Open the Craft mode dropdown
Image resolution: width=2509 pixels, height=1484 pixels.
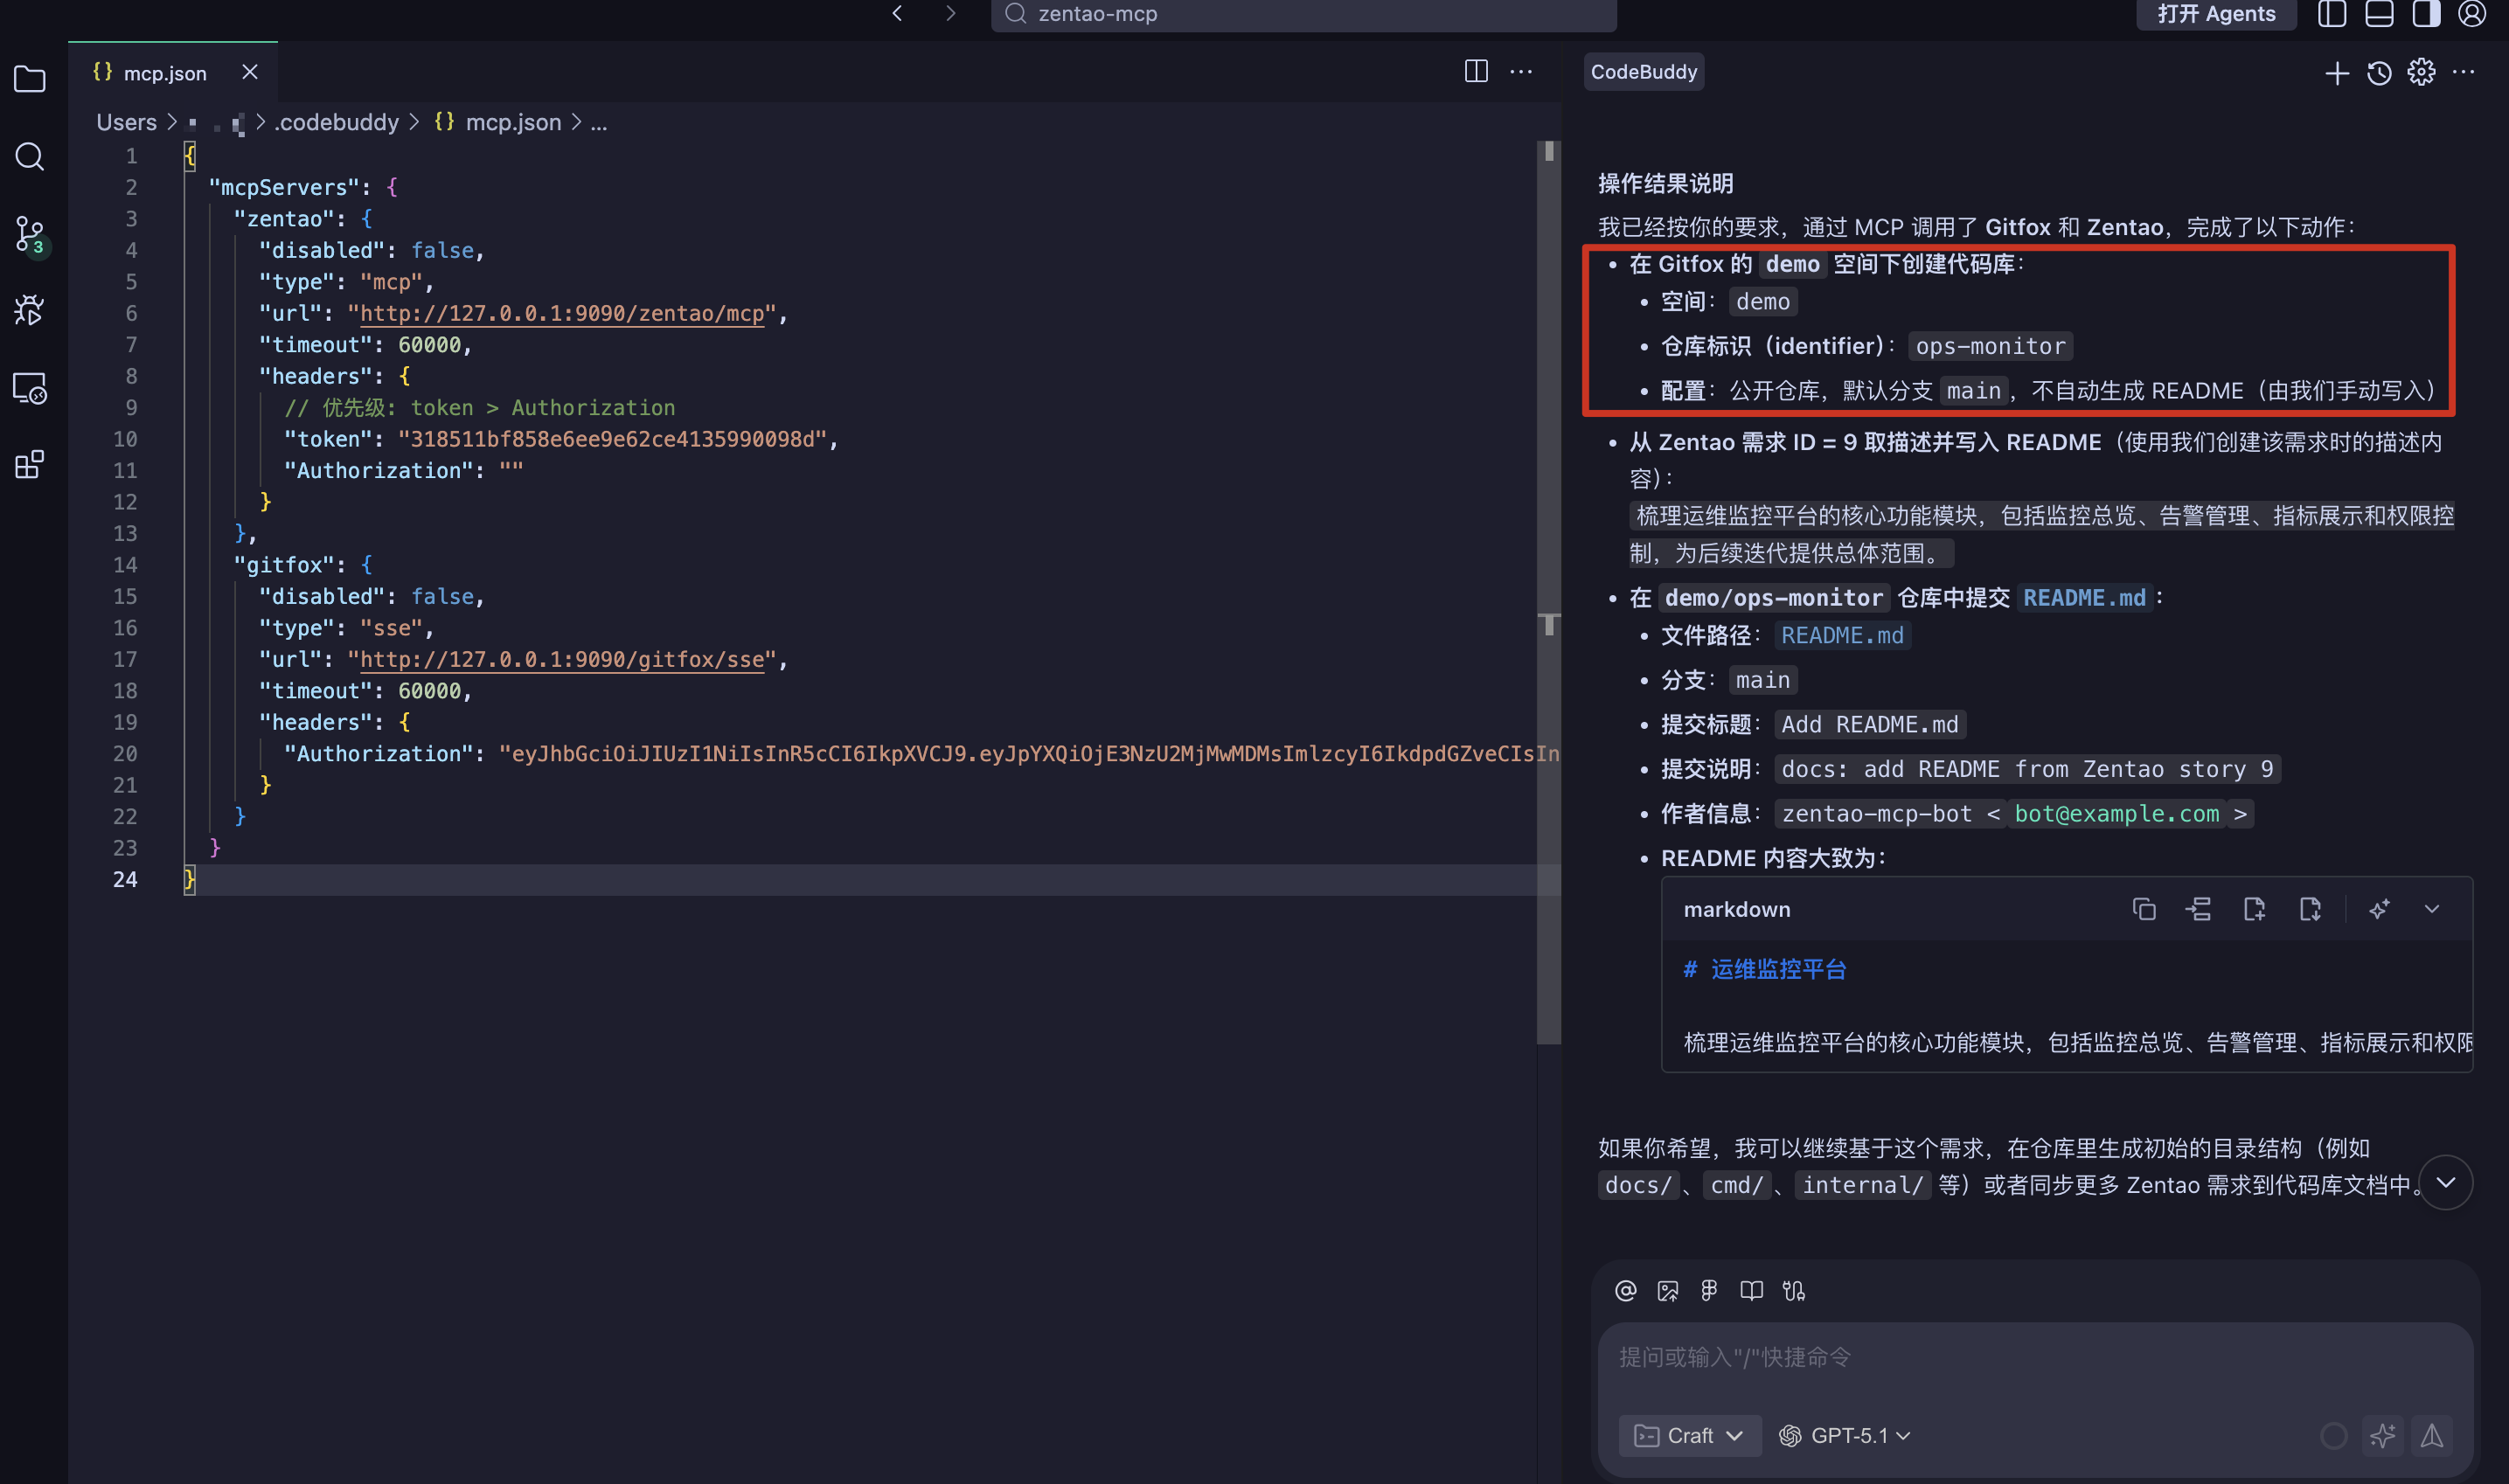coord(1689,1435)
